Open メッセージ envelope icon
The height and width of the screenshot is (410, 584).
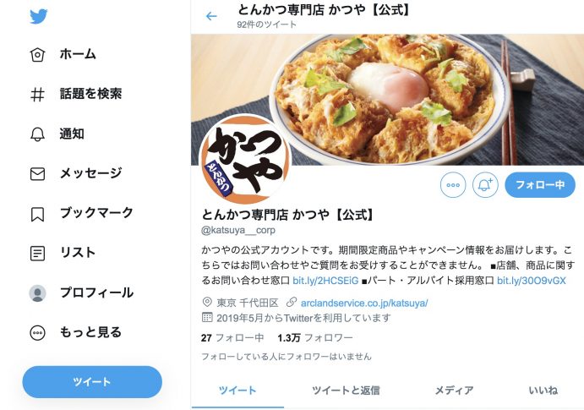pyautogui.click(x=37, y=173)
